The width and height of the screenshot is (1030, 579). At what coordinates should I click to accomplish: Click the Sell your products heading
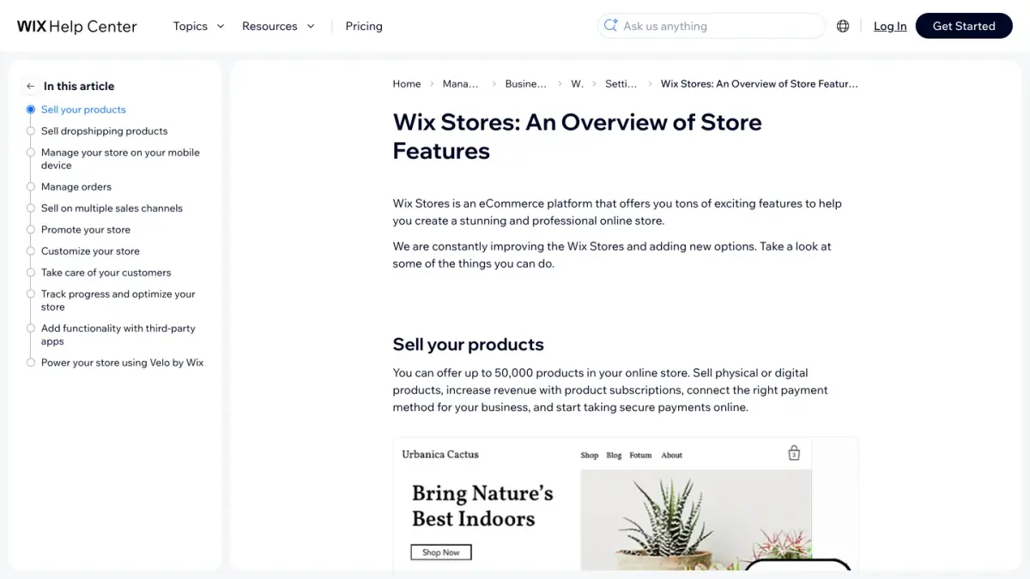pyautogui.click(x=469, y=345)
